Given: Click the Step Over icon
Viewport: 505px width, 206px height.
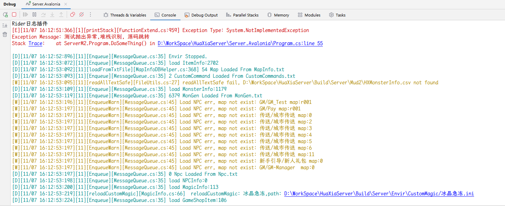Looking at the screenshot, I should (x=43, y=15).
